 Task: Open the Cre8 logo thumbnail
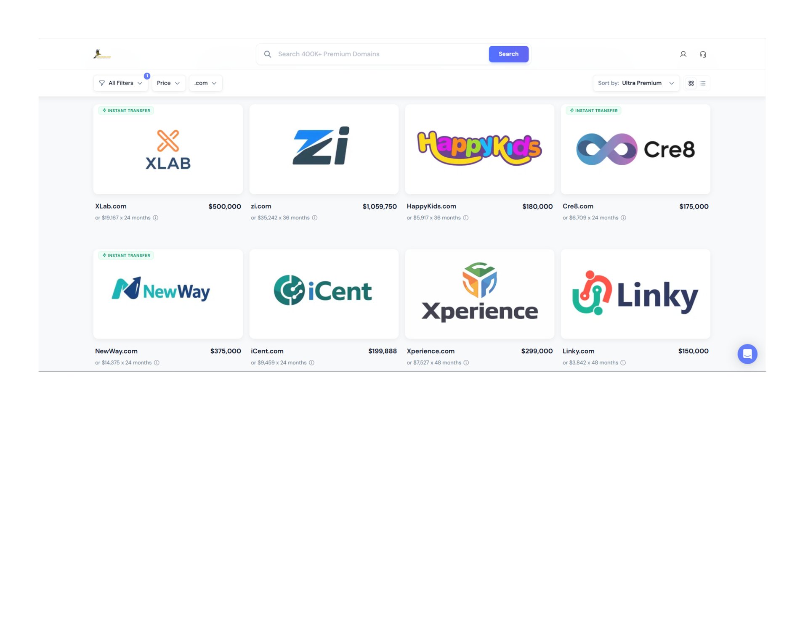click(x=635, y=149)
